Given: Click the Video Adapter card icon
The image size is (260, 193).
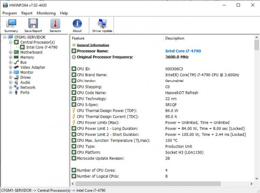Looking at the screenshot, I should pos(16,67).
